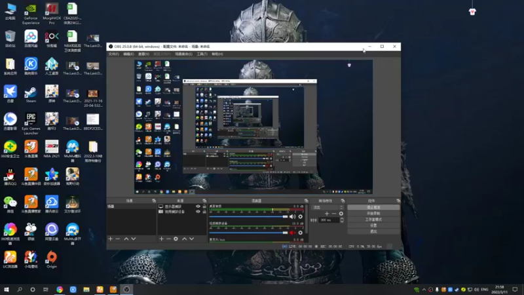
Task: Open the 场景集合(S) menu in OBS
Action: tap(183, 54)
